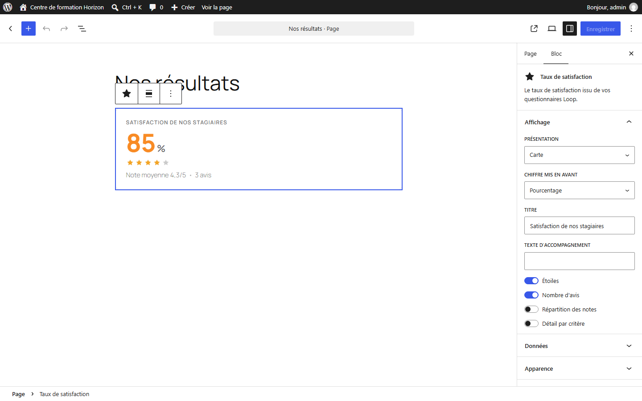Click the star block type icon in toolbar

point(127,94)
